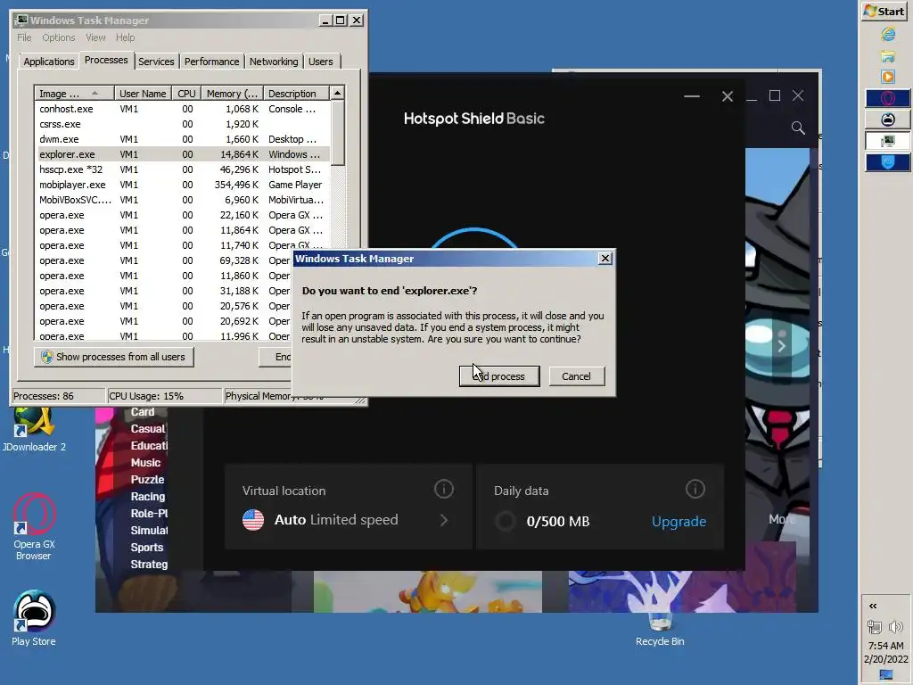Switch to the Users tab
913x685 pixels.
click(321, 62)
